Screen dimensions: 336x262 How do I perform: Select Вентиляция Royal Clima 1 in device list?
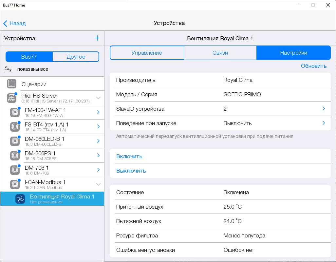[x=52, y=199]
